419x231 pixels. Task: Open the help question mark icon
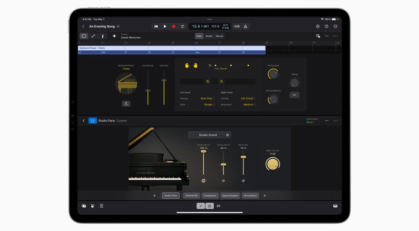pos(327,27)
